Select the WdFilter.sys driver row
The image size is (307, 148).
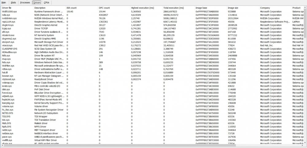click(x=152, y=66)
